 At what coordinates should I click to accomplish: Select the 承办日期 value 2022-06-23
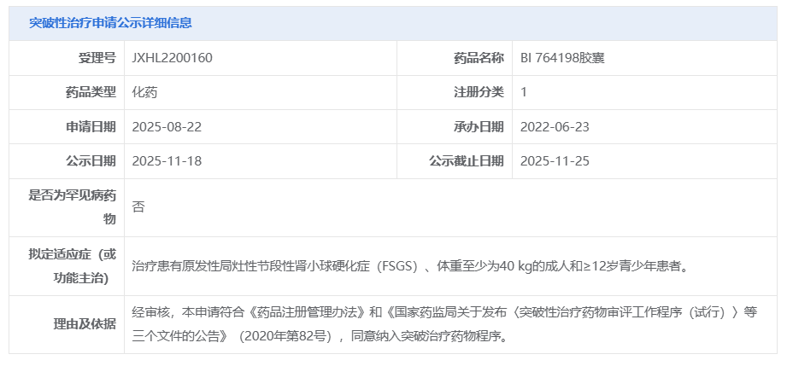[555, 127]
